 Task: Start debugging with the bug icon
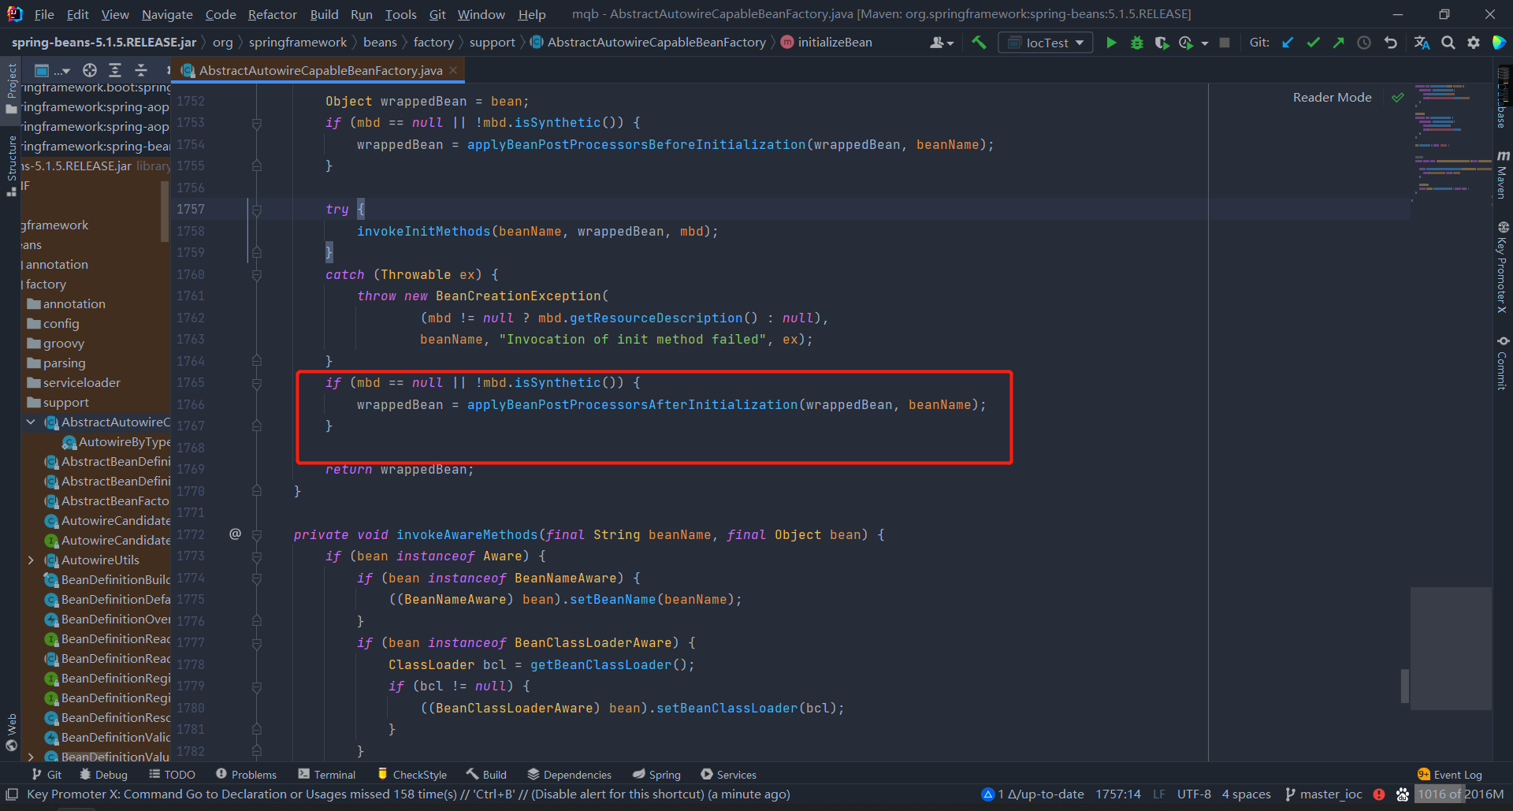[1136, 43]
